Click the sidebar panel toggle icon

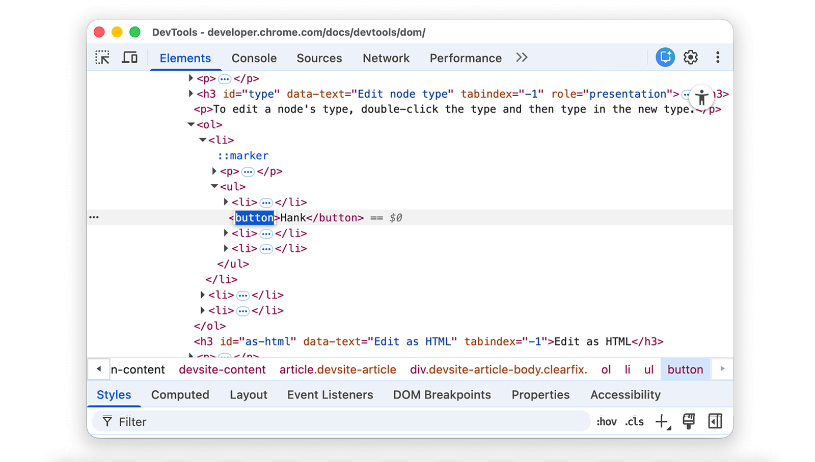click(x=715, y=421)
